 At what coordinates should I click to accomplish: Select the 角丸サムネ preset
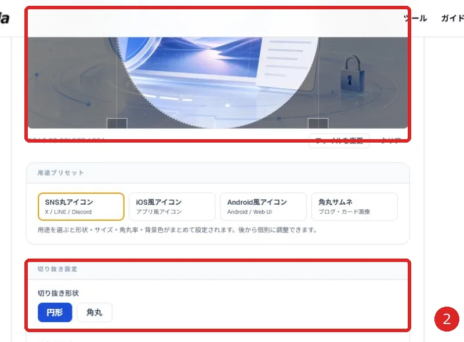[x=354, y=206]
